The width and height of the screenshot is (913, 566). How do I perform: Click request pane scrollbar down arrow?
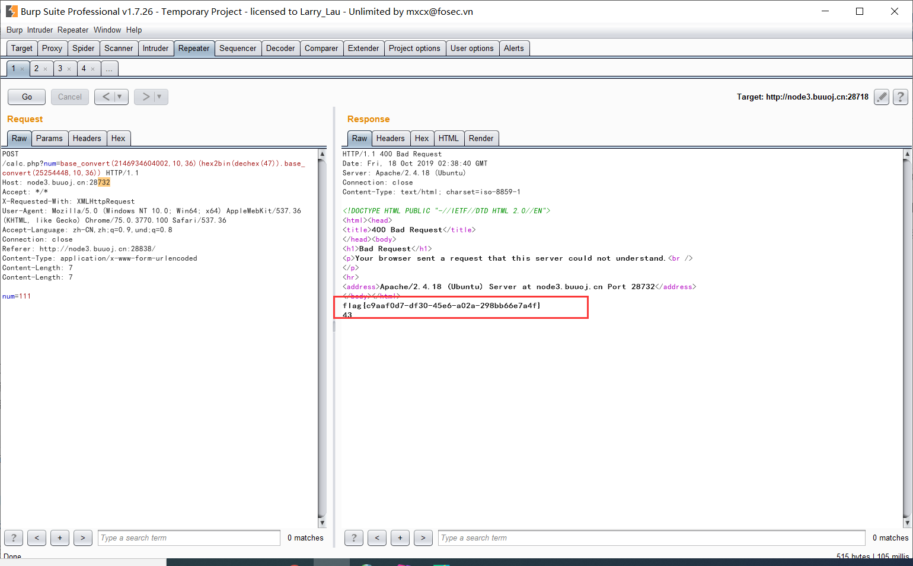322,523
